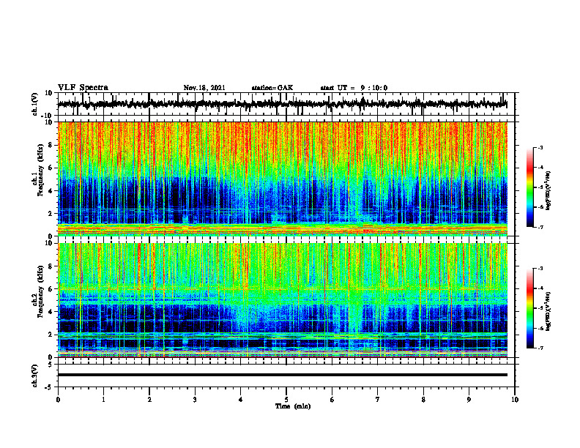The width and height of the screenshot is (580, 448).
Task: Click the "-7" label on ch.1 color scale
Action: 540,227
